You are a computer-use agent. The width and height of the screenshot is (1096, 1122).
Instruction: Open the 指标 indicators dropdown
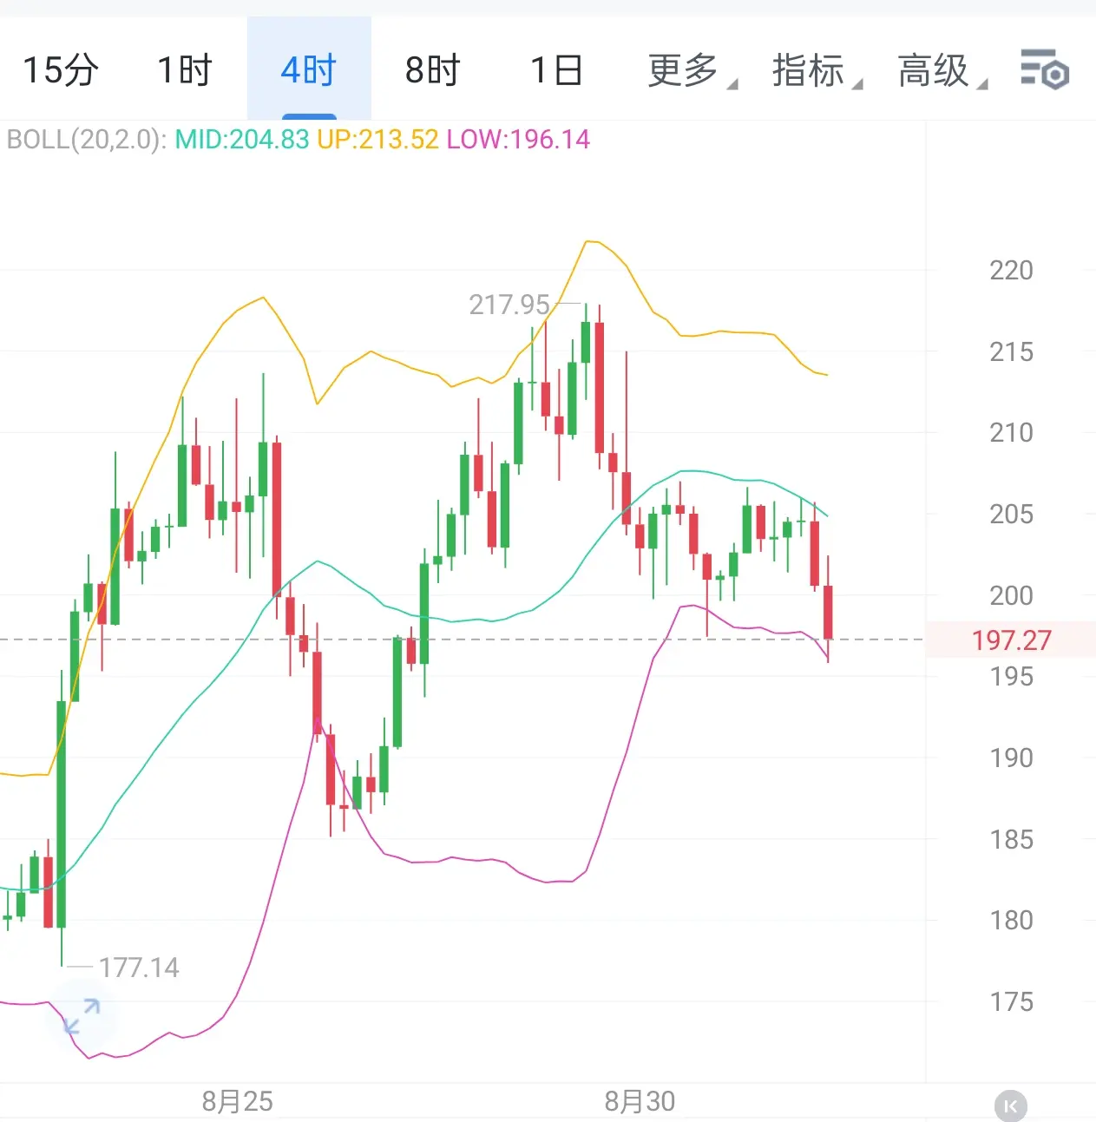coord(817,70)
